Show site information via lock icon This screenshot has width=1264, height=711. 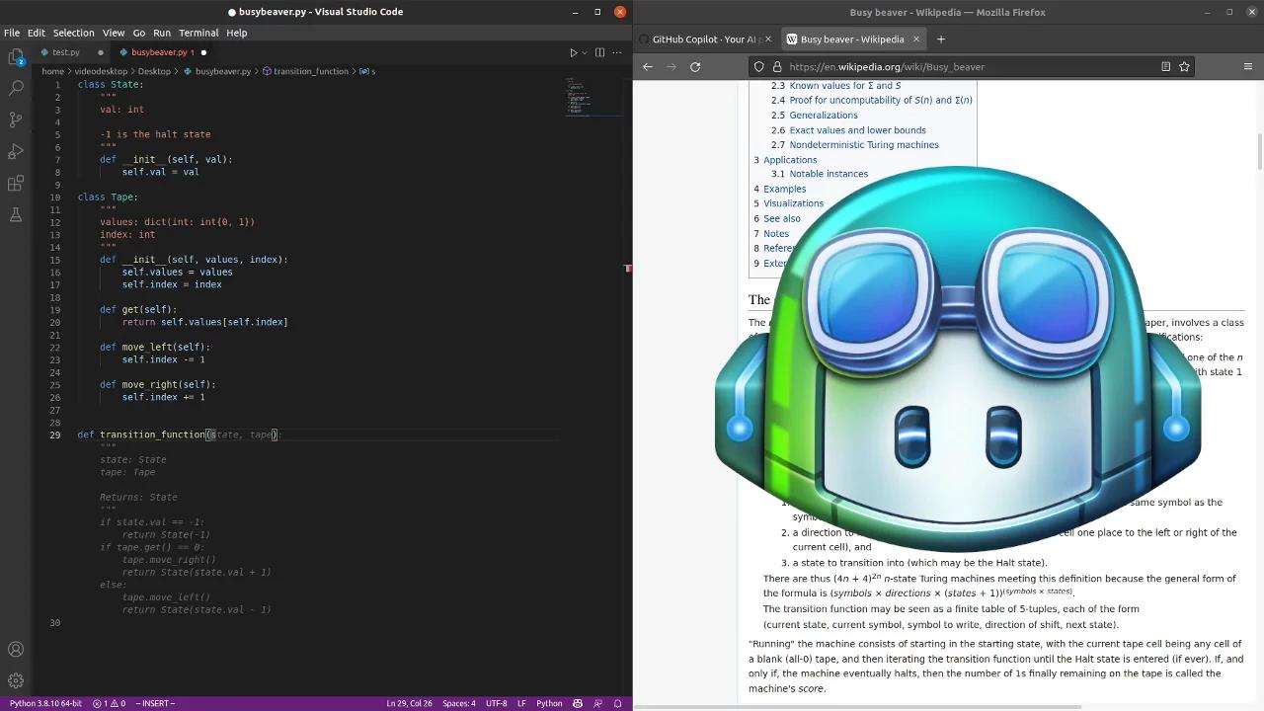pos(776,66)
